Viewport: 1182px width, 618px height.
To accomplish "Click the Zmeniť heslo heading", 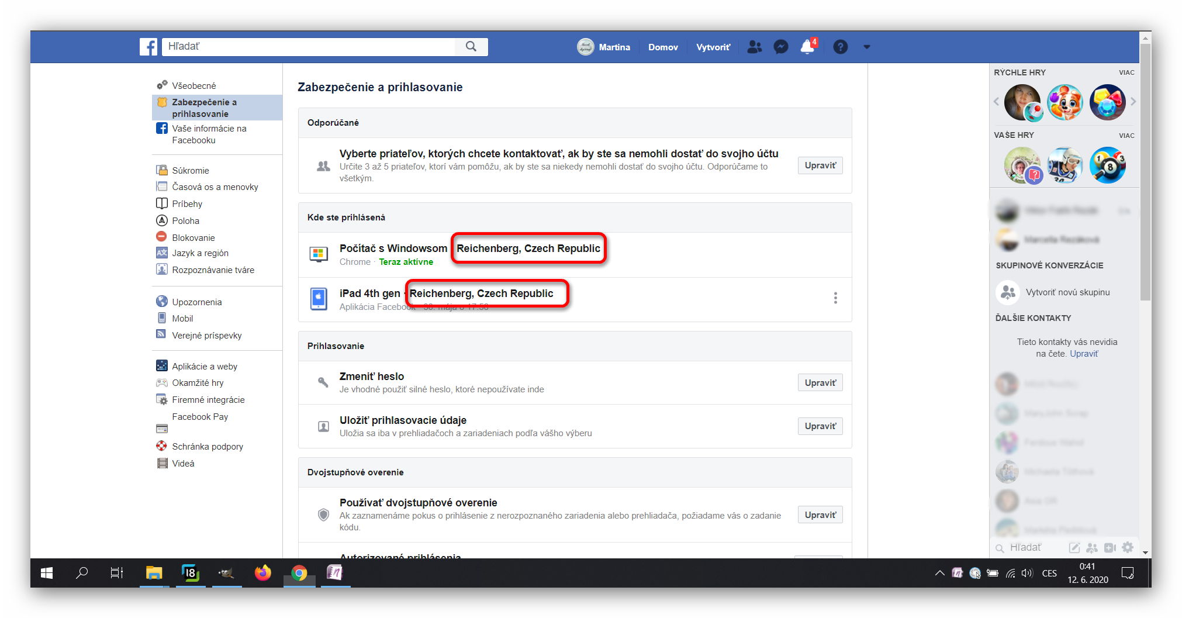I will point(372,377).
